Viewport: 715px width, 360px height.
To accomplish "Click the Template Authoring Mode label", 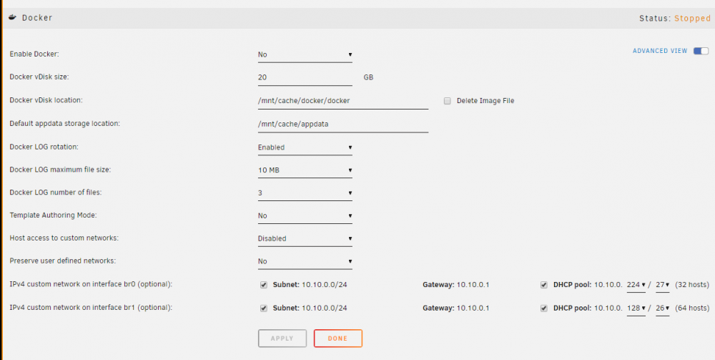I will 53,215.
